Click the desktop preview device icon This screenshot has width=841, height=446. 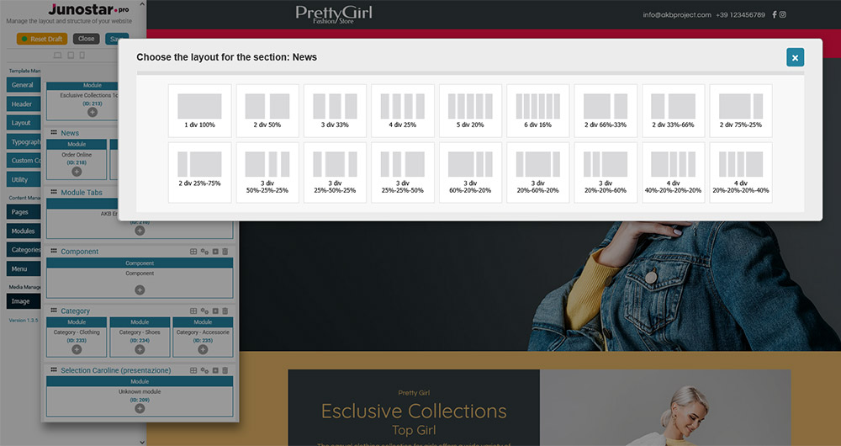tap(57, 56)
